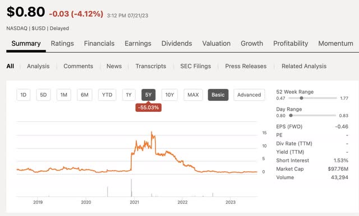Go to the Earnings tab

[138, 44]
